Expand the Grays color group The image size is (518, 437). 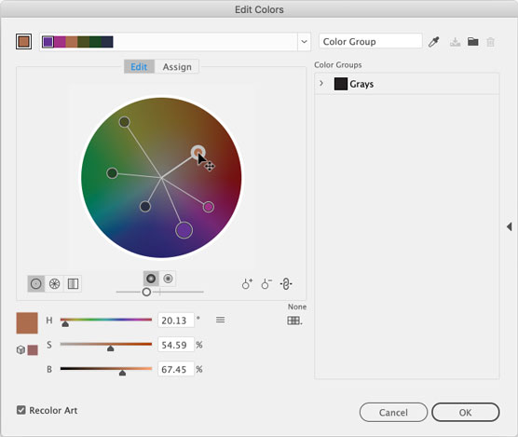click(x=321, y=84)
